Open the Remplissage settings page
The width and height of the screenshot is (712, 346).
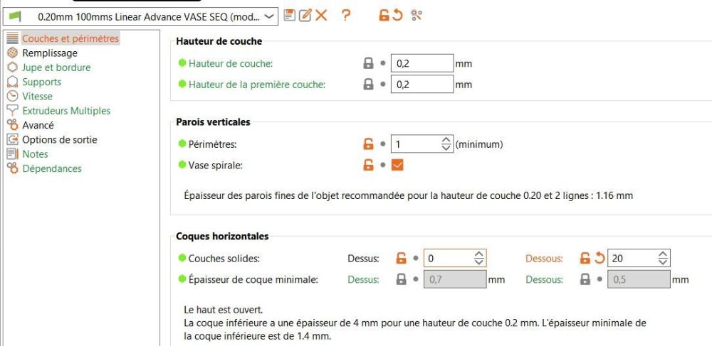pos(50,53)
